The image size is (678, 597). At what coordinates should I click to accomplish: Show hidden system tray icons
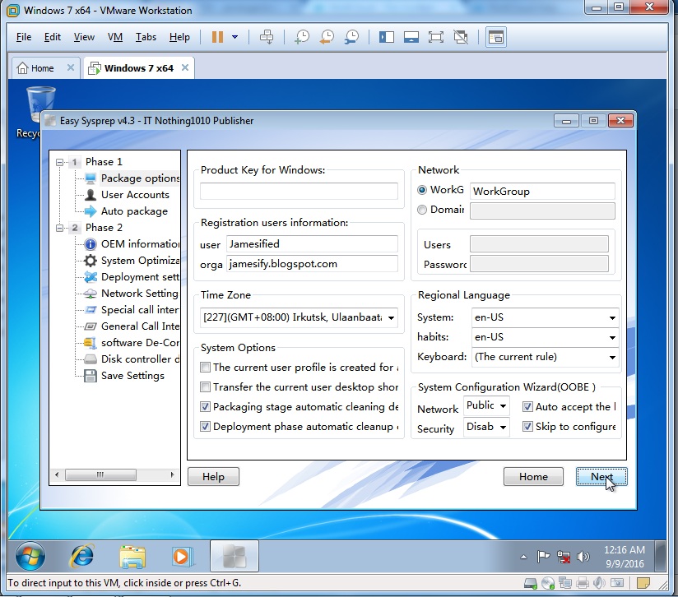pyautogui.click(x=523, y=557)
